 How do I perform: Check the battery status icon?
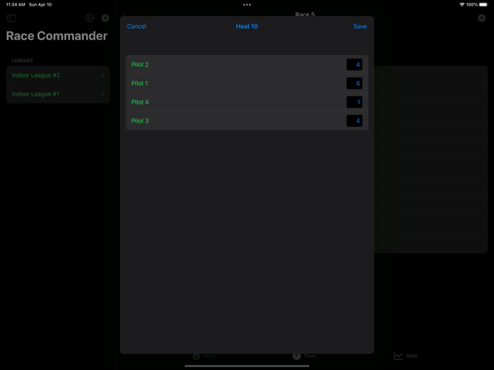click(483, 5)
